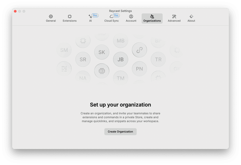The image size is (241, 165).
Task: Open the About tab
Action: [x=191, y=18]
